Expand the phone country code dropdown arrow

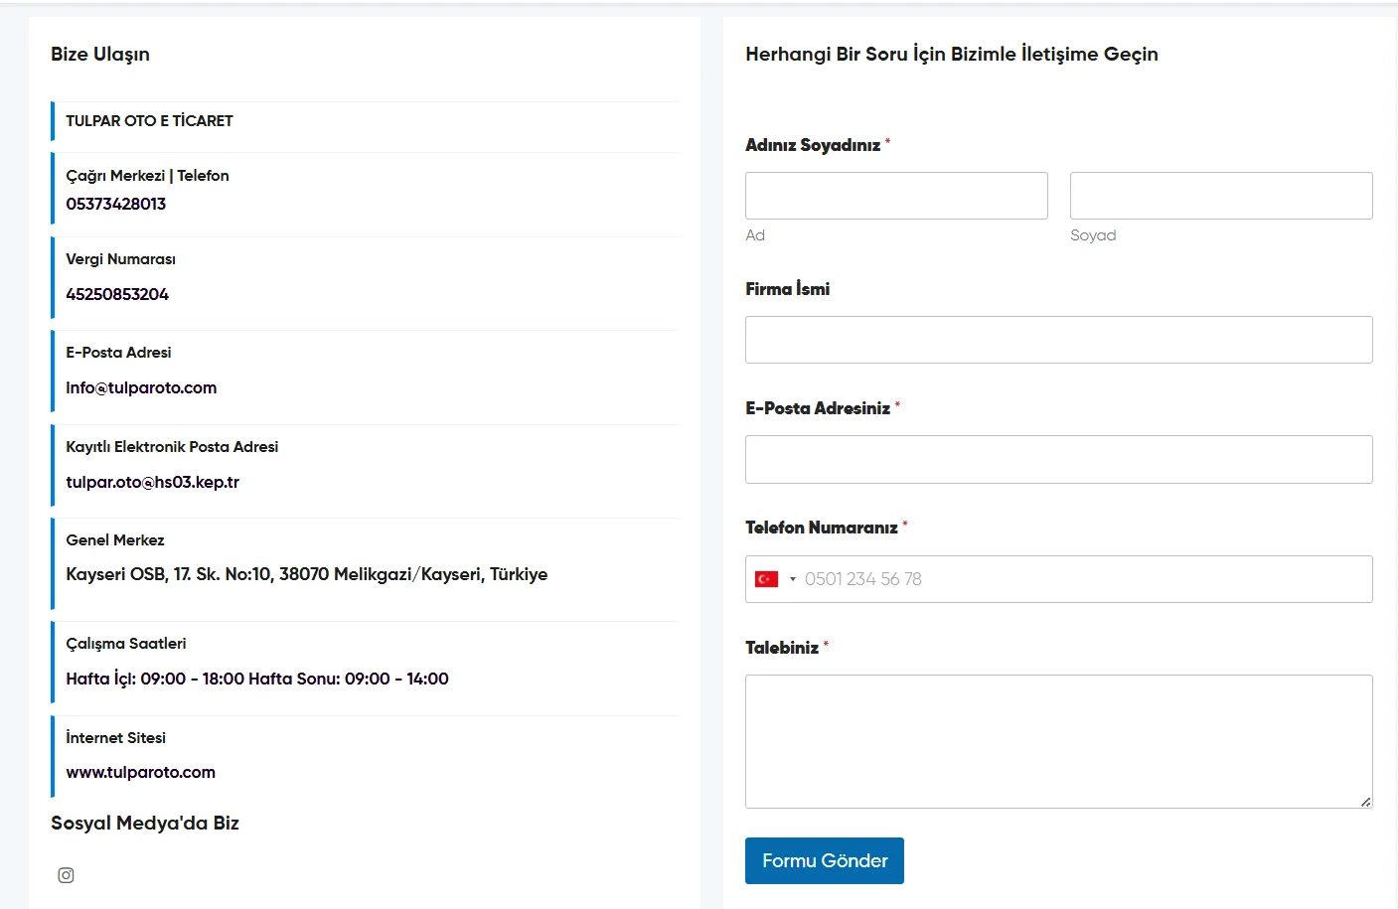[793, 579]
